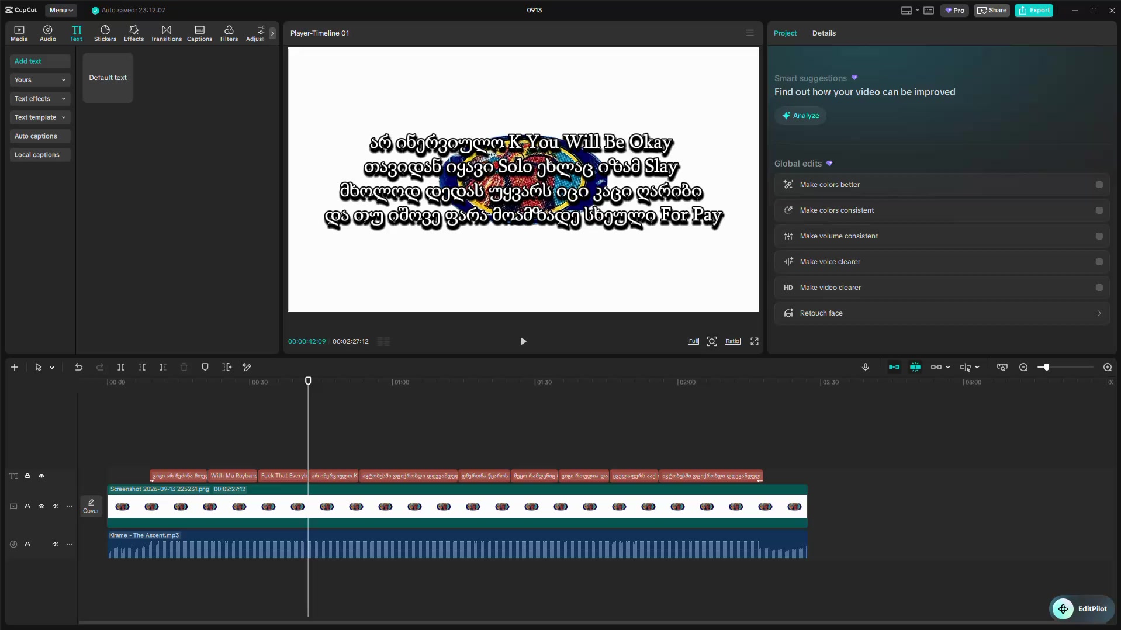The width and height of the screenshot is (1121, 630).
Task: Hide the text track with eye icon
Action: [x=41, y=476]
